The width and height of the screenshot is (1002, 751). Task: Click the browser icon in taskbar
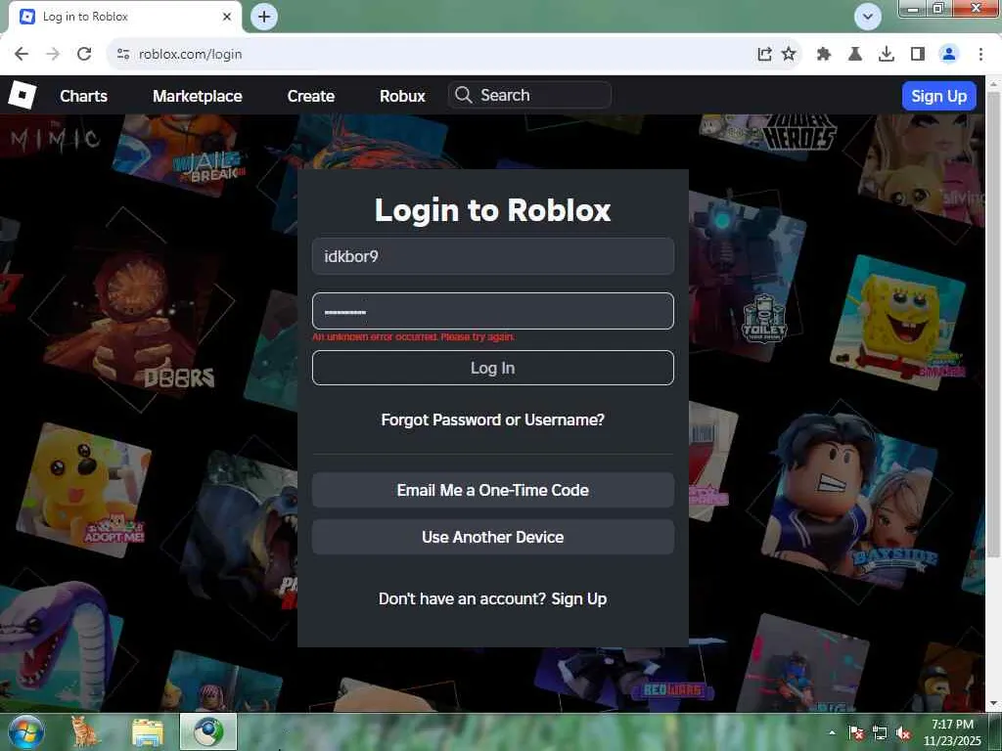tap(207, 731)
